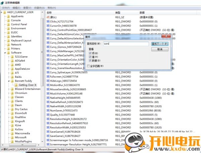Collapse the HKEY_CURRENT_USER root node
The image size is (201, 153).
point(1,12)
